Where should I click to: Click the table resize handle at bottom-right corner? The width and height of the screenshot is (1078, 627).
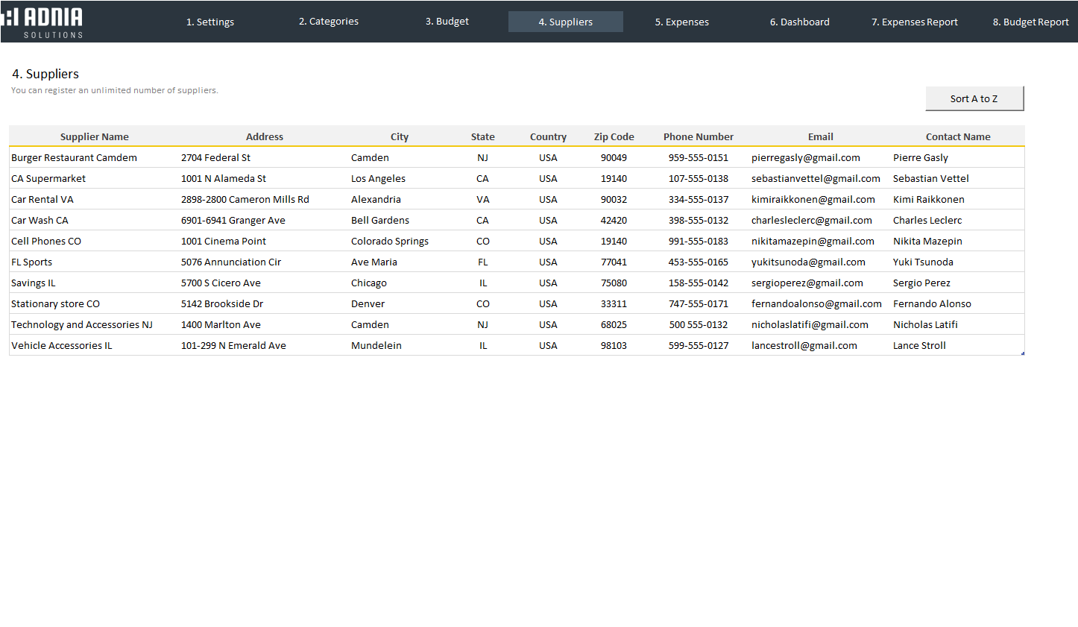pos(1023,353)
